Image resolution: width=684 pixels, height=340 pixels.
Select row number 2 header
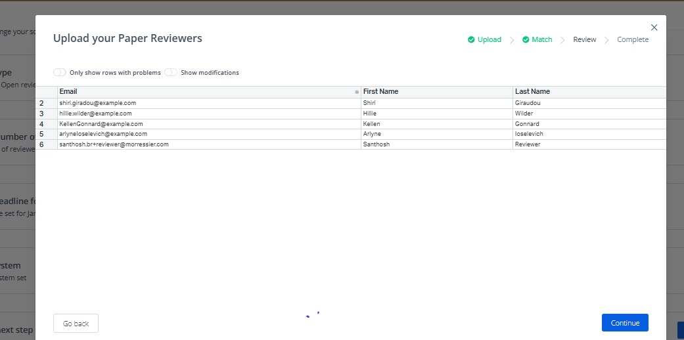(x=42, y=103)
